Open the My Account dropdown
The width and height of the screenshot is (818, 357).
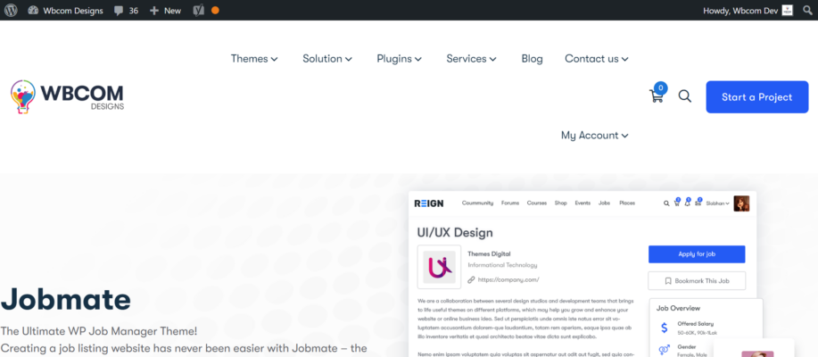coord(595,136)
